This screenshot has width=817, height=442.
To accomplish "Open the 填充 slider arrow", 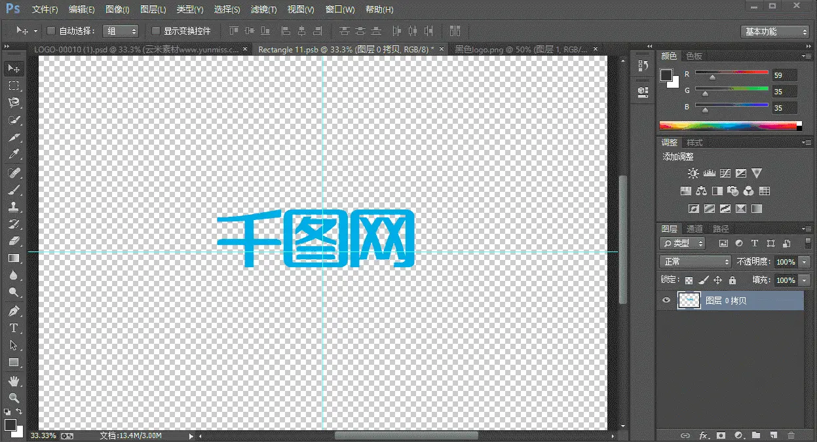I will tap(805, 280).
